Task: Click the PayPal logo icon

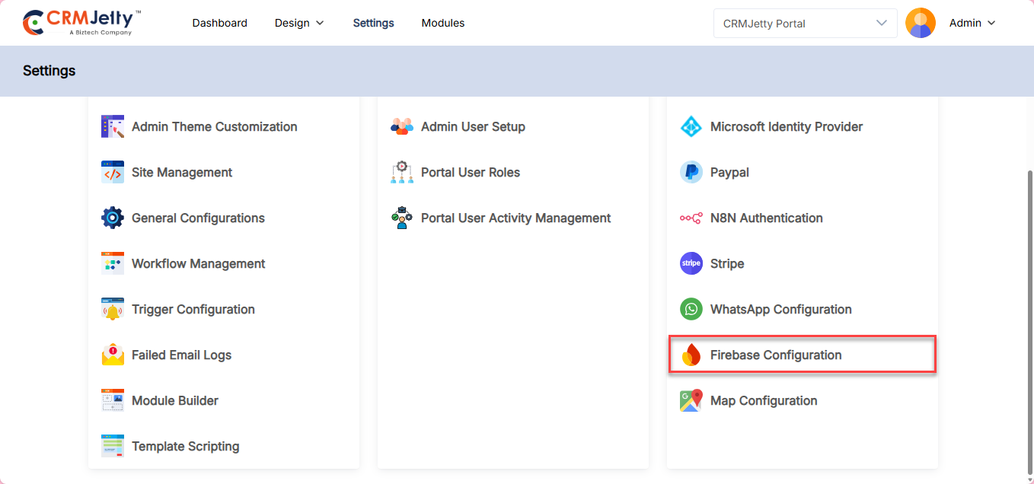Action: 691,173
